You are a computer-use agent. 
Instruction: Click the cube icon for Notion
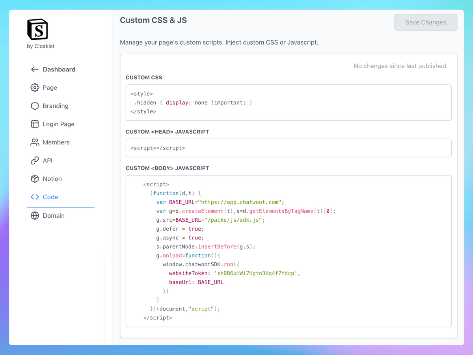[35, 179]
